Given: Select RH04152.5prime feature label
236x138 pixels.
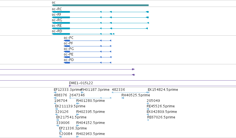Looking at the screenshot, I should 90,123.
